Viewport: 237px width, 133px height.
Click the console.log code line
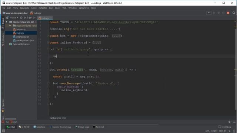(85, 29)
